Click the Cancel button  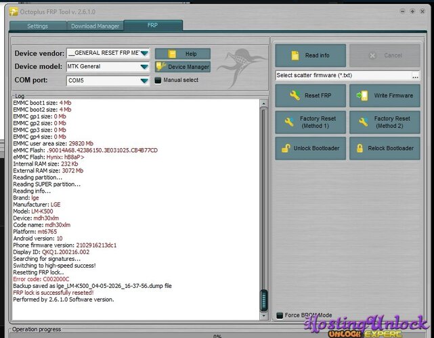(385, 55)
